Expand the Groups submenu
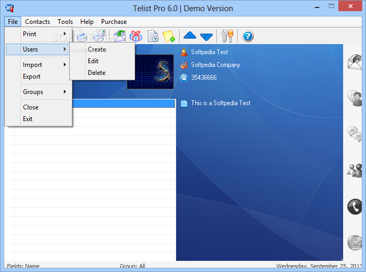 (38, 92)
